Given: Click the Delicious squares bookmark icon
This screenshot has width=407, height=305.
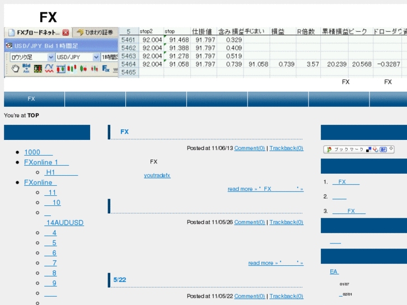Looking at the screenshot, I should (x=368, y=150).
